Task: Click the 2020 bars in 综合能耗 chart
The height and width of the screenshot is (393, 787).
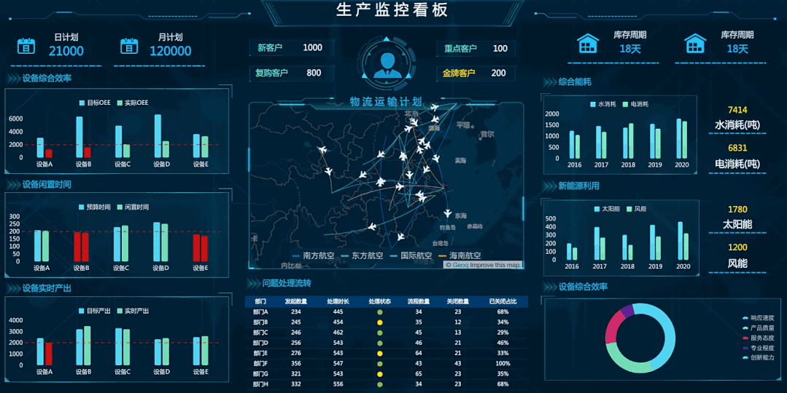Action: (x=681, y=139)
